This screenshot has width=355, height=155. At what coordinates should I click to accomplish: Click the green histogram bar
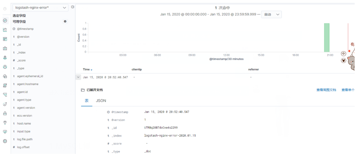click(327, 38)
